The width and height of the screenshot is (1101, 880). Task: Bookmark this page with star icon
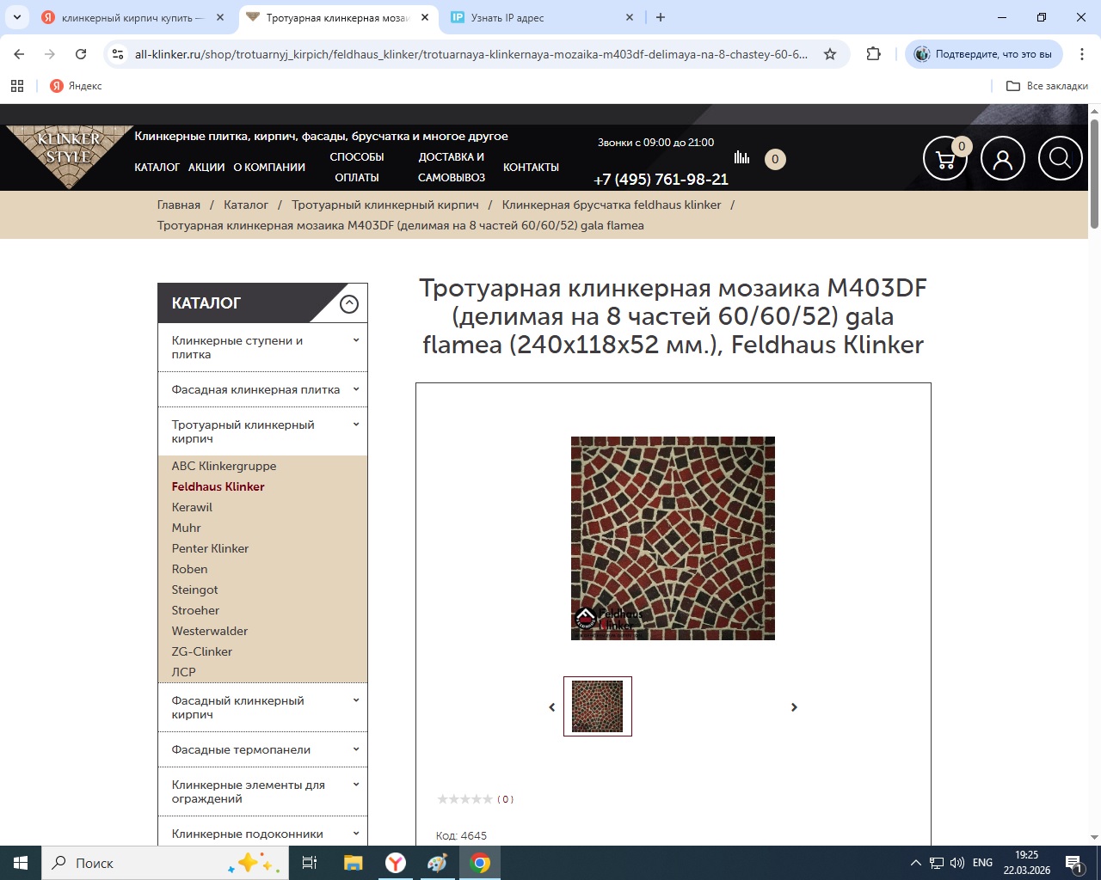(x=830, y=54)
